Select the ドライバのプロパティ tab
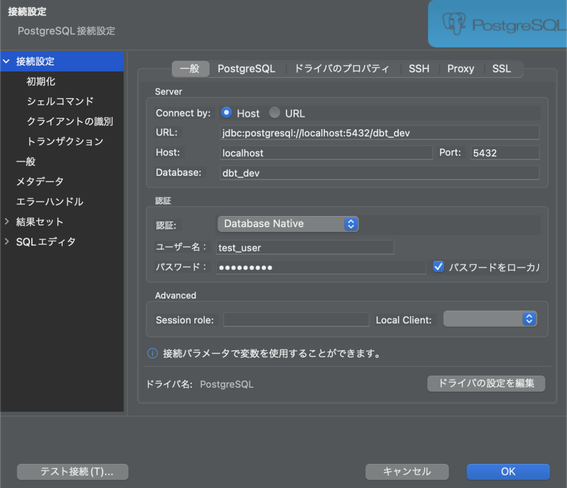This screenshot has height=488, width=567. [341, 68]
